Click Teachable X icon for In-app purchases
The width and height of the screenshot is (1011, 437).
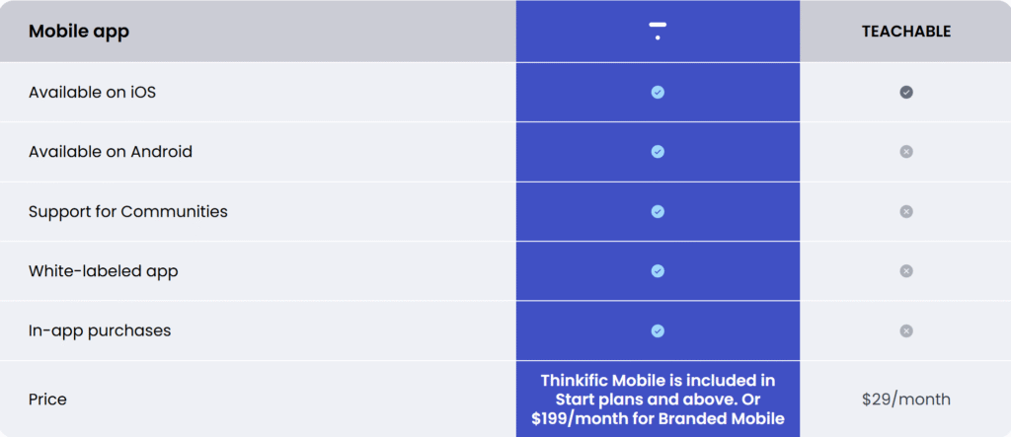(x=906, y=330)
